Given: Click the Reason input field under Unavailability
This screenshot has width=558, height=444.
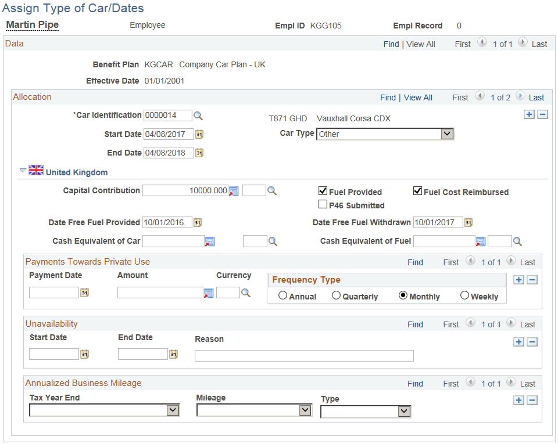Looking at the screenshot, I should (303, 356).
